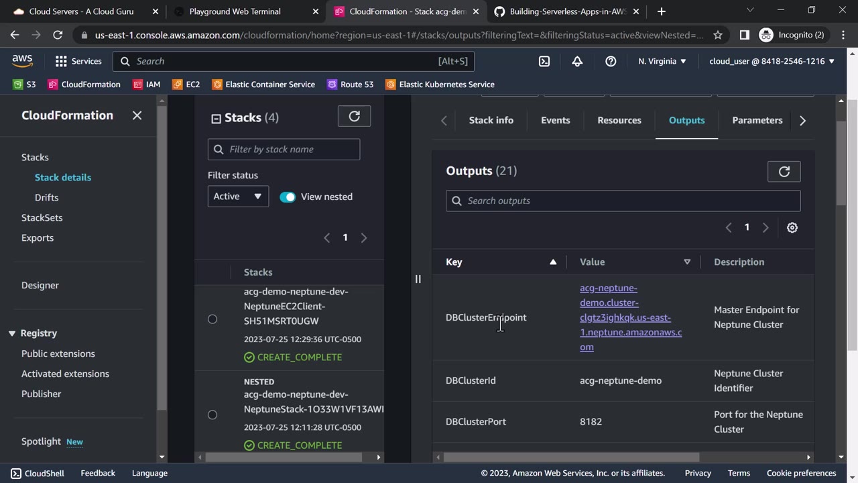Screen dimensions: 858x483
Task: Switch to the Events tab
Action: pyautogui.click(x=555, y=120)
